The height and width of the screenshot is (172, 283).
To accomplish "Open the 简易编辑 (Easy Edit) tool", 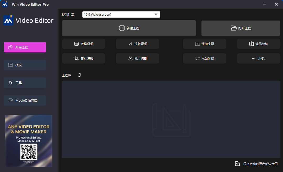I will click(83, 58).
